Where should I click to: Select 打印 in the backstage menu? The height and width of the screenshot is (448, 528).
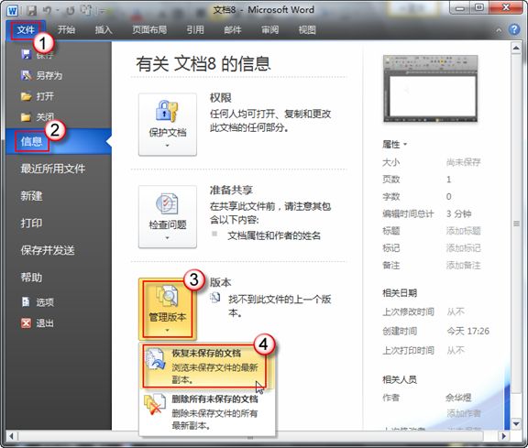(31, 223)
